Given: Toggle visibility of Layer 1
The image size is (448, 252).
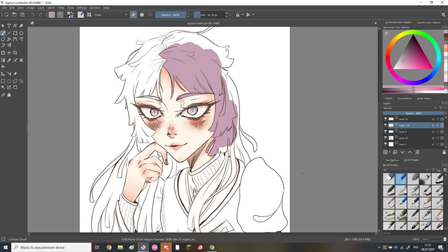Looking at the screenshot, I should [x=386, y=144].
